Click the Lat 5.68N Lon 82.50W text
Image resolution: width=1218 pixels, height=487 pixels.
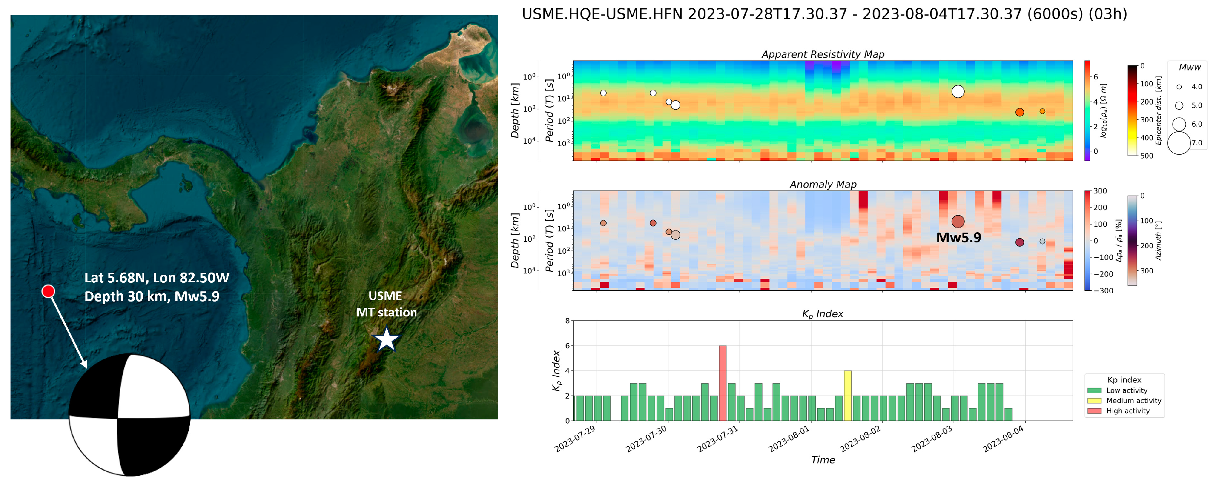click(156, 278)
